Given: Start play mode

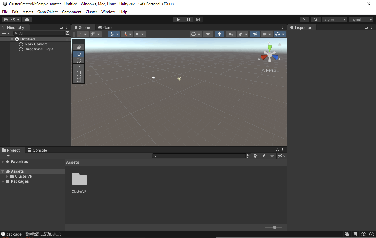Looking at the screenshot, I should click(178, 20).
